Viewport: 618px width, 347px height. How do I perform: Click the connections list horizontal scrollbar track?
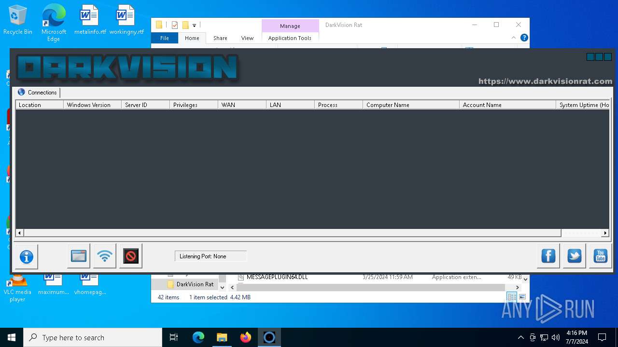312,233
